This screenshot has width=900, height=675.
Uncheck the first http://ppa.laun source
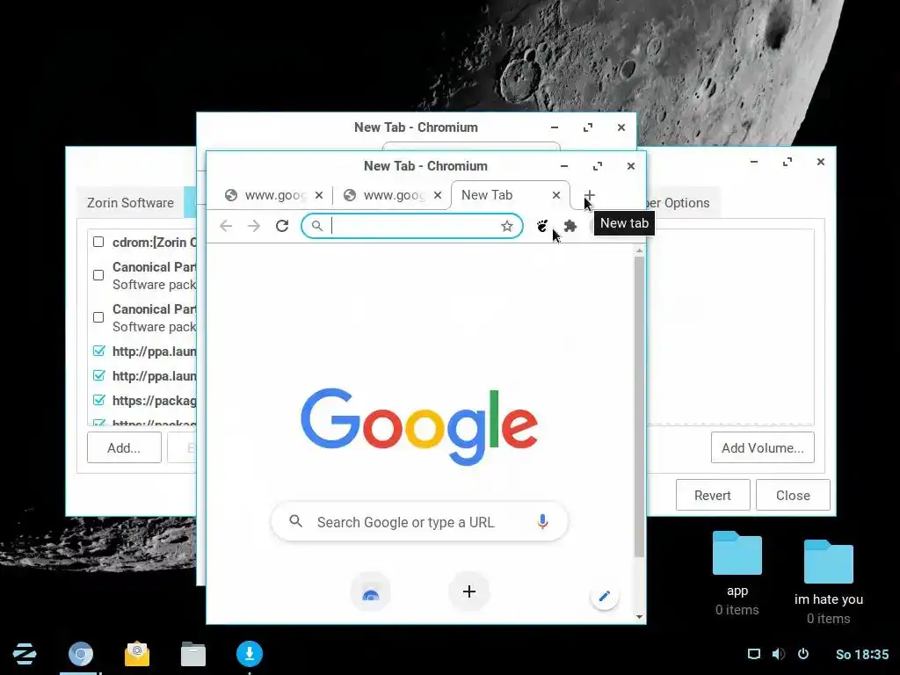click(98, 351)
